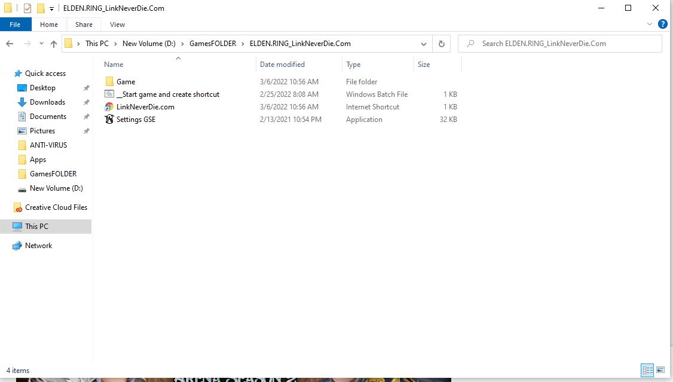Viewport: 673px width, 382px height.
Task: Select Downloads in Quick access
Action: coord(47,102)
